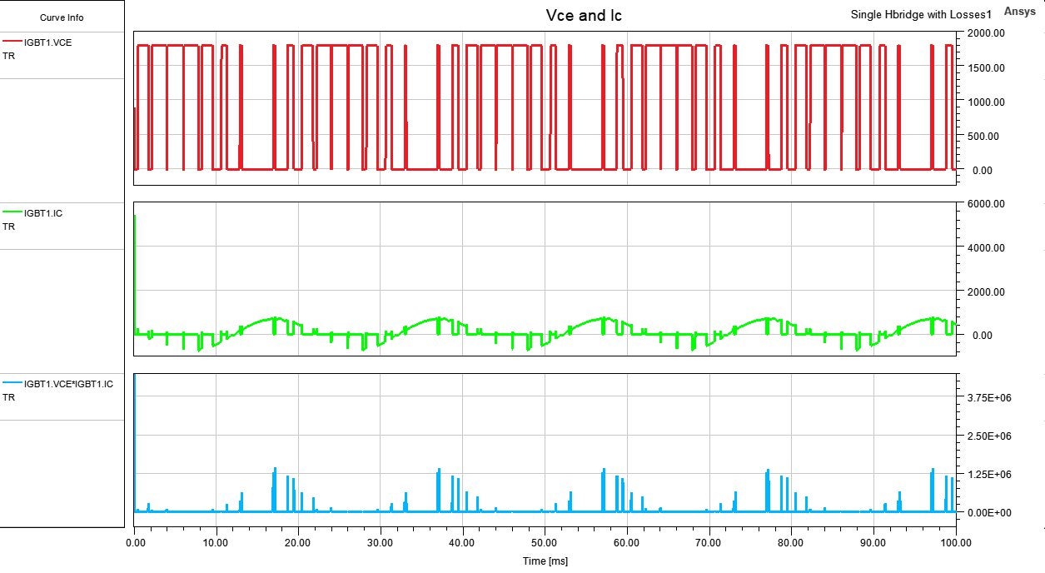
Task: Click the 90.00 time axis tick
Action: (x=873, y=542)
